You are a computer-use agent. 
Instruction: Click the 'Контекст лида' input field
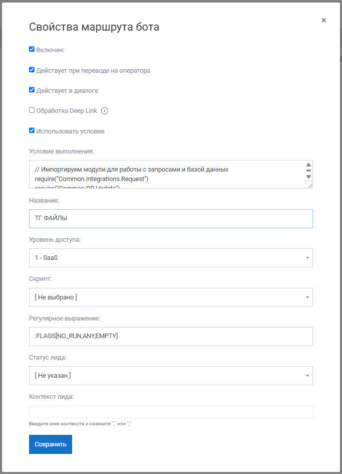coord(171,412)
